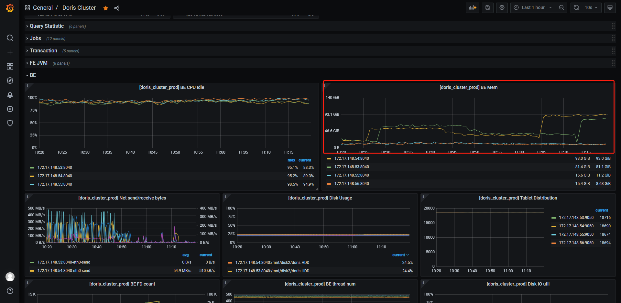Open the user profile avatar
The height and width of the screenshot is (303, 621).
10,277
